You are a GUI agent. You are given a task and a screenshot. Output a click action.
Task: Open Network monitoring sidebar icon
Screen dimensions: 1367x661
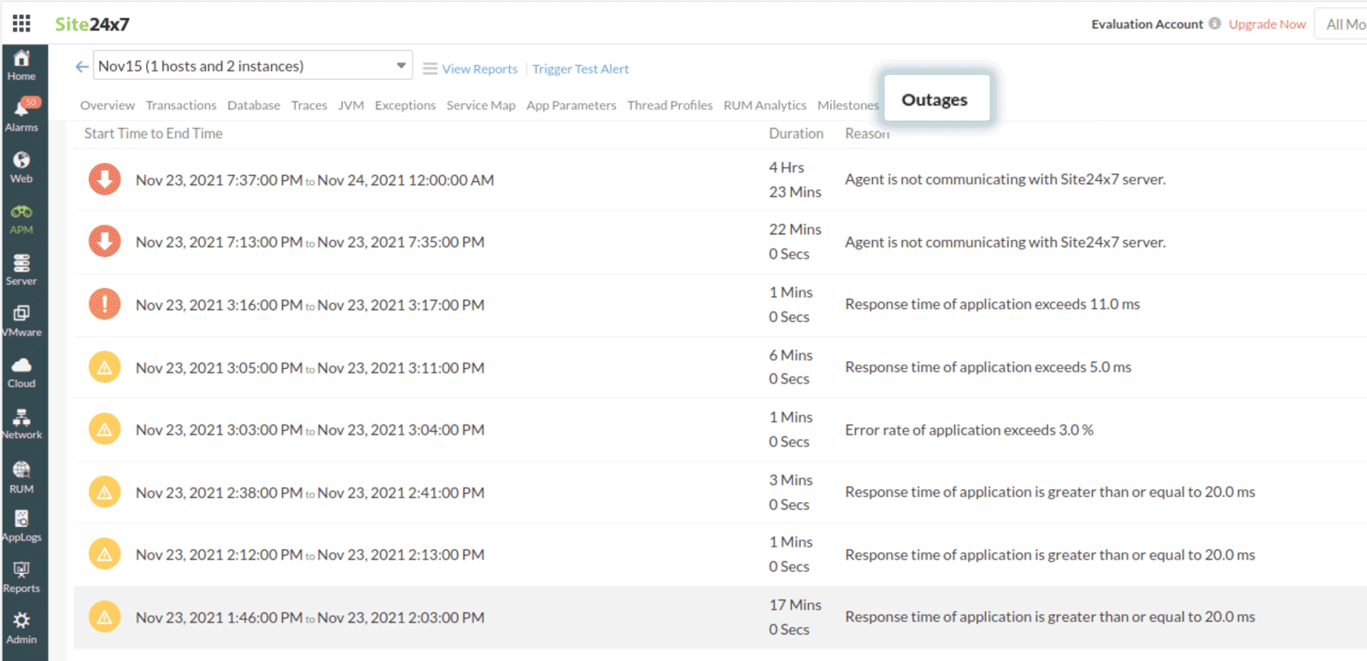[21, 423]
